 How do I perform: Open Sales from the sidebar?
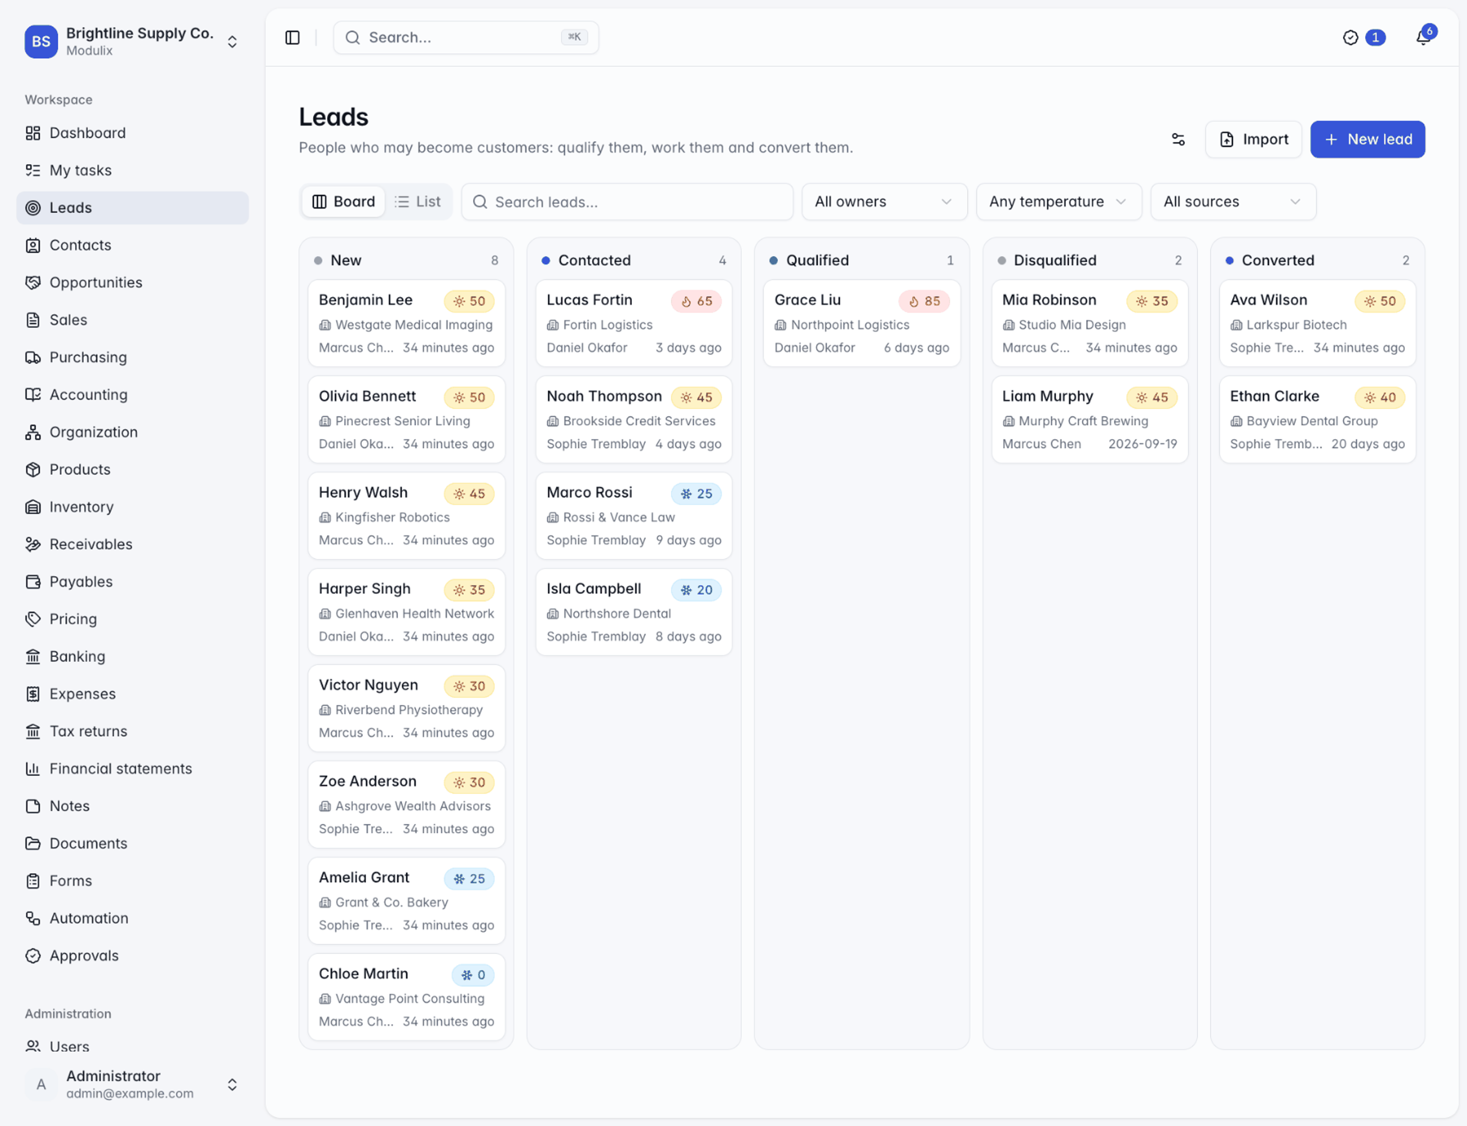coord(133,320)
